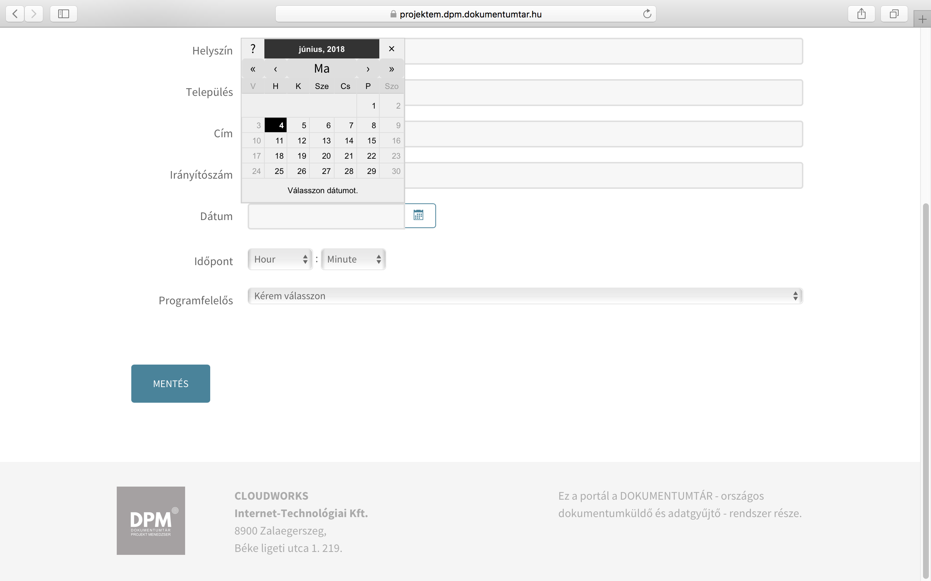Go to previous month in calendar

tap(275, 69)
